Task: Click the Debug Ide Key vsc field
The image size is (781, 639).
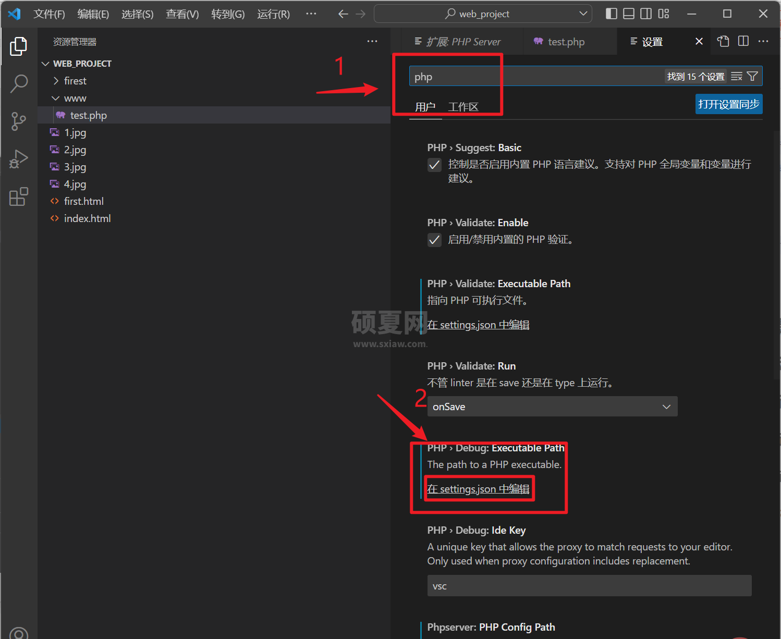Action: click(589, 586)
